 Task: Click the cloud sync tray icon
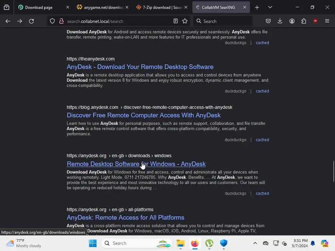pos(266,243)
